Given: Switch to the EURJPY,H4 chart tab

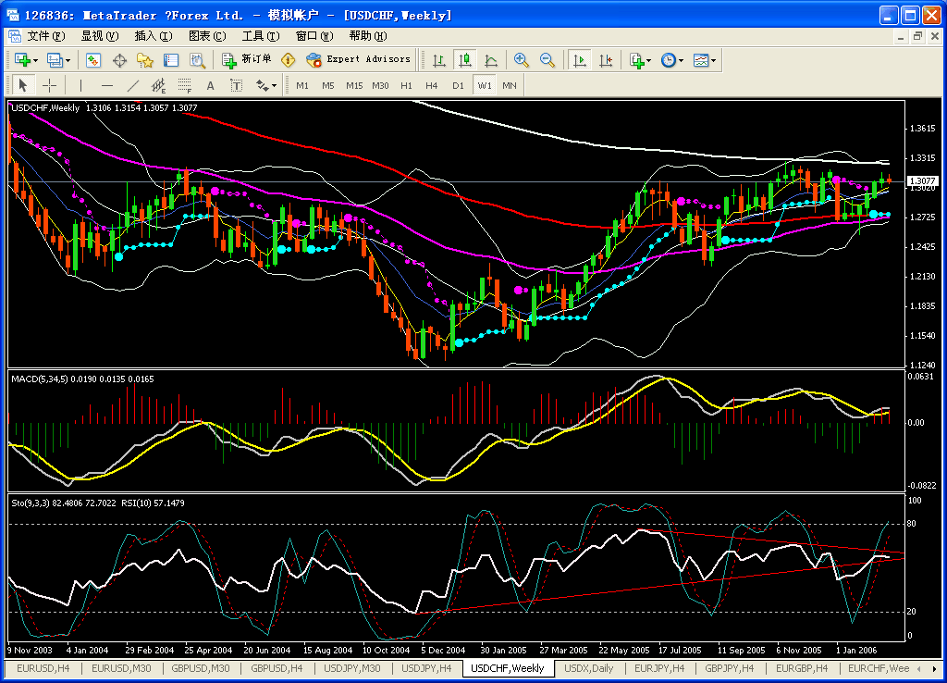Looking at the screenshot, I should pos(659,668).
